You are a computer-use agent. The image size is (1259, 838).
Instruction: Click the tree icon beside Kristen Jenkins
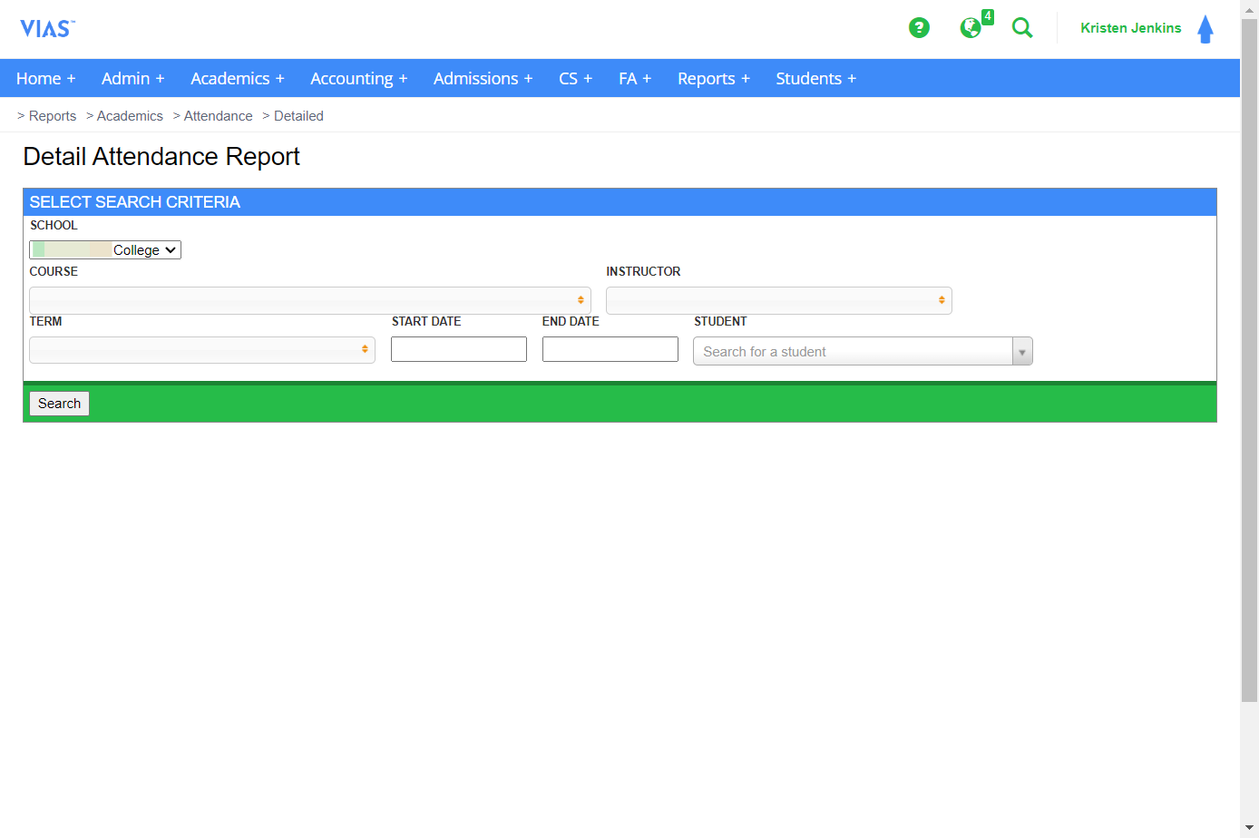coord(1205,28)
